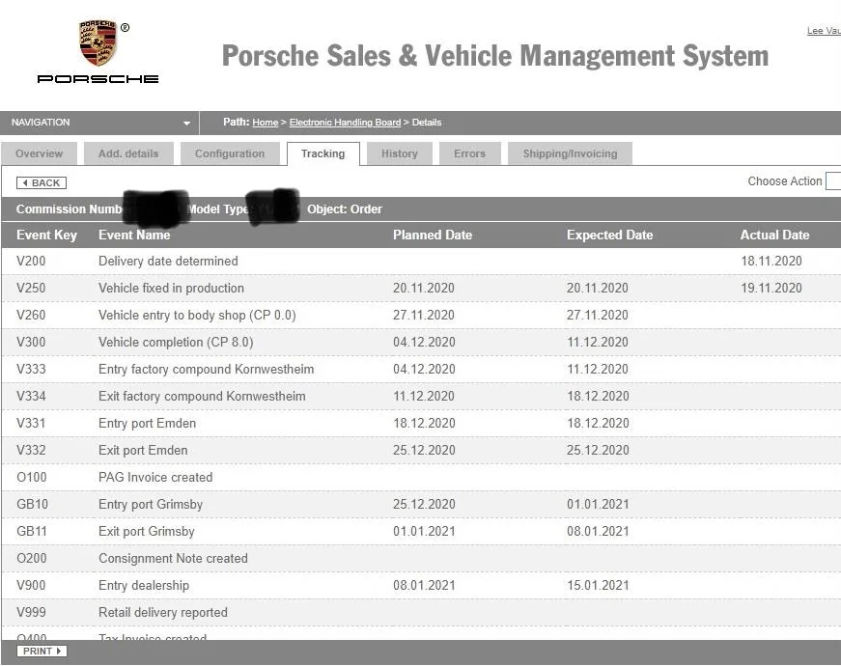Open the Errors tab
Image resolution: width=841 pixels, height=666 pixels.
pyautogui.click(x=470, y=153)
